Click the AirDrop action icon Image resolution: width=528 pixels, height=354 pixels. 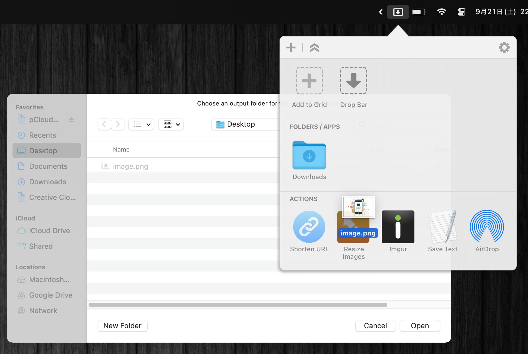[487, 227]
